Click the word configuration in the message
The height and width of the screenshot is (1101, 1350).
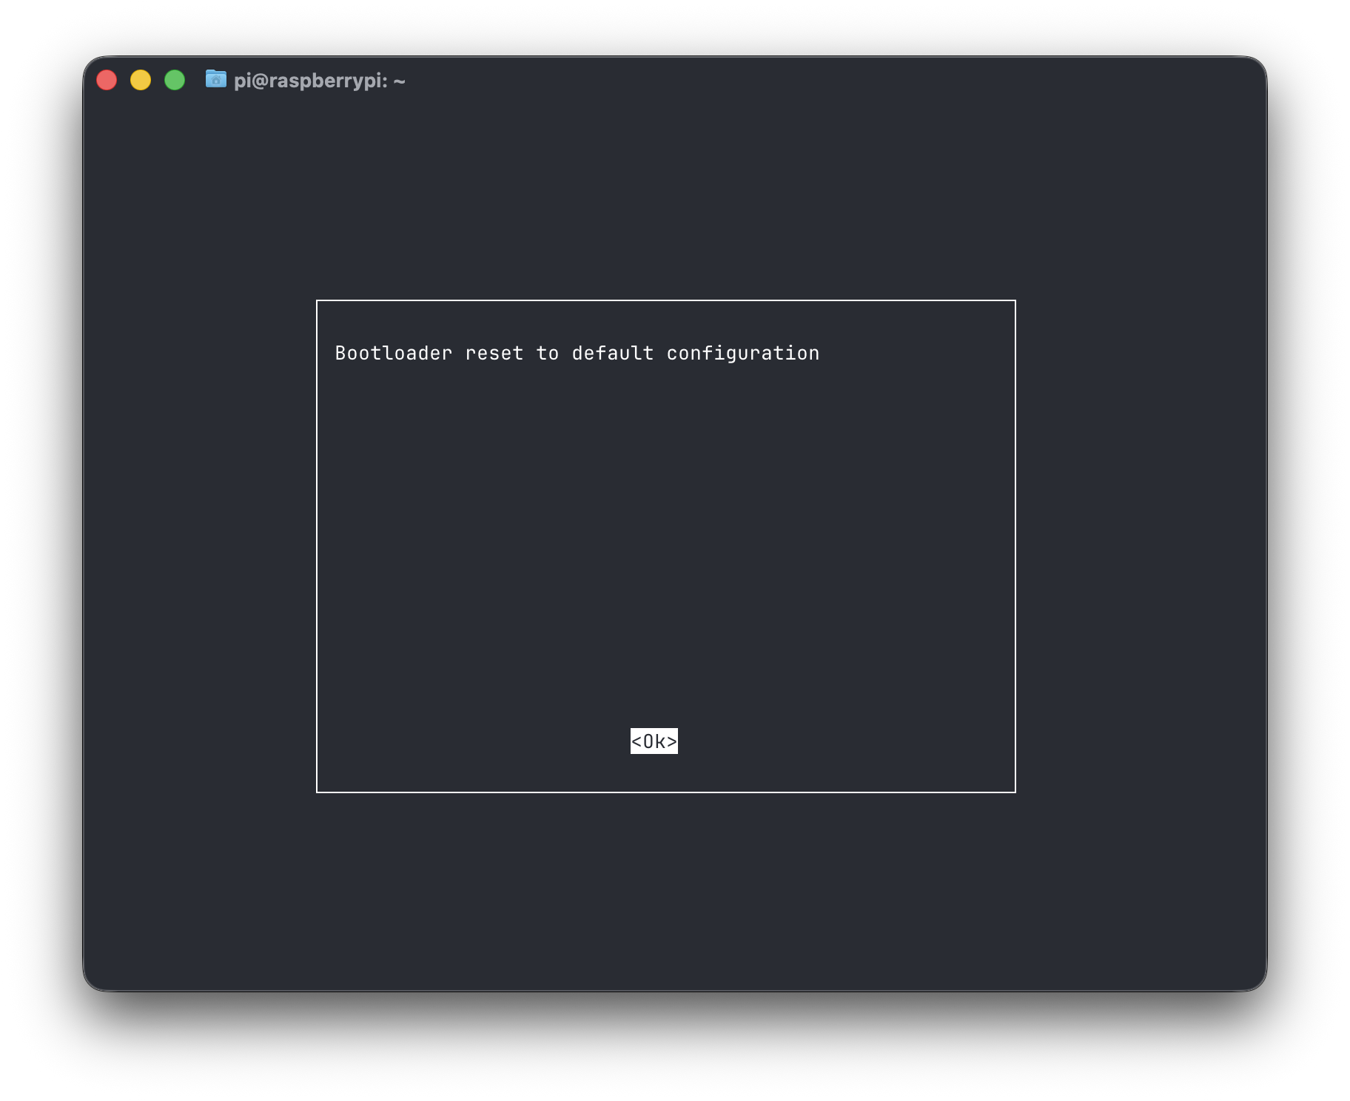pyautogui.click(x=743, y=354)
